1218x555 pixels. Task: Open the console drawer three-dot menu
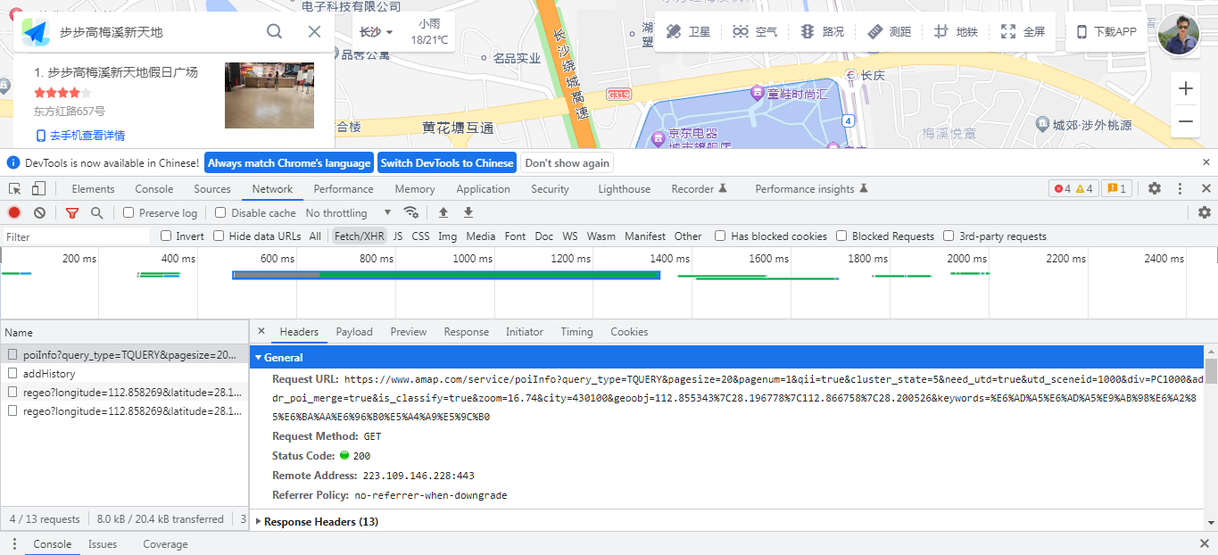[x=14, y=543]
